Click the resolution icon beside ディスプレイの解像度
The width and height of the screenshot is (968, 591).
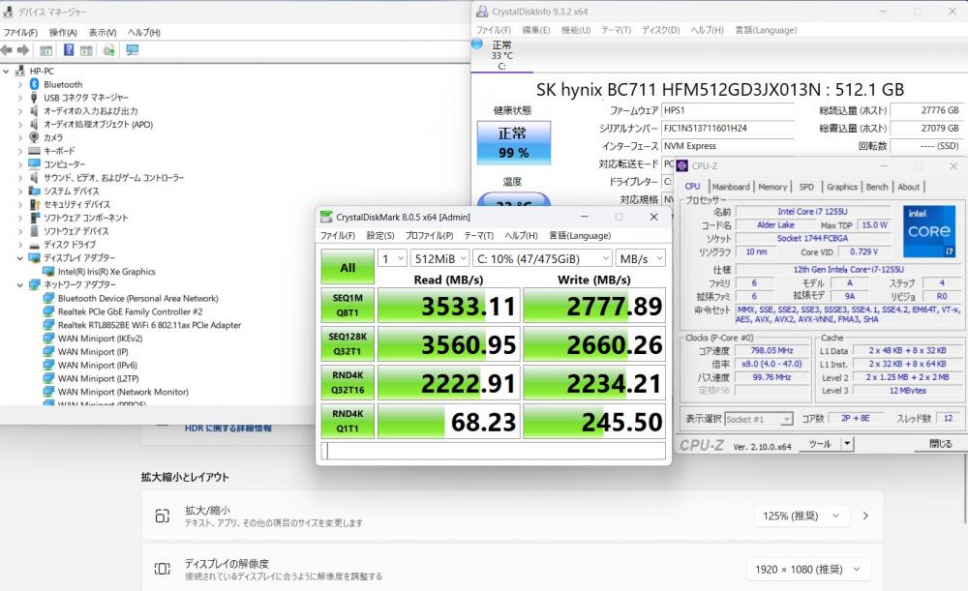163,569
